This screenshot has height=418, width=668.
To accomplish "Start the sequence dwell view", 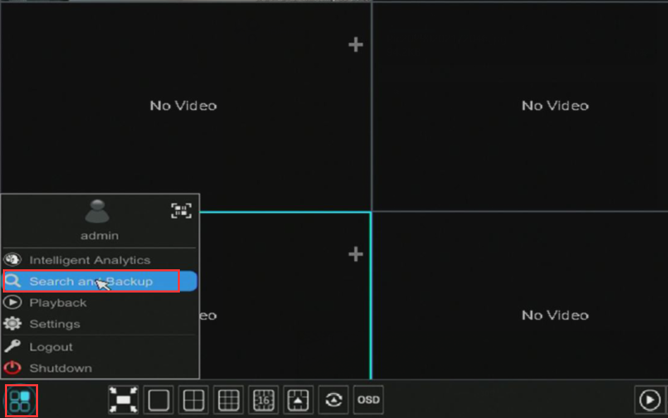I will (x=334, y=400).
